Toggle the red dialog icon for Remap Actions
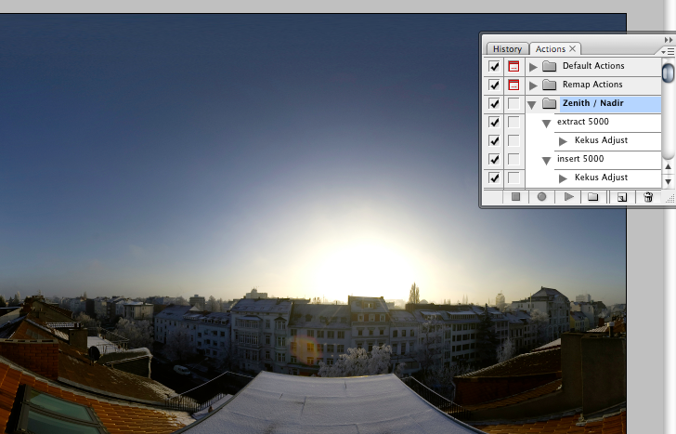 [x=513, y=85]
